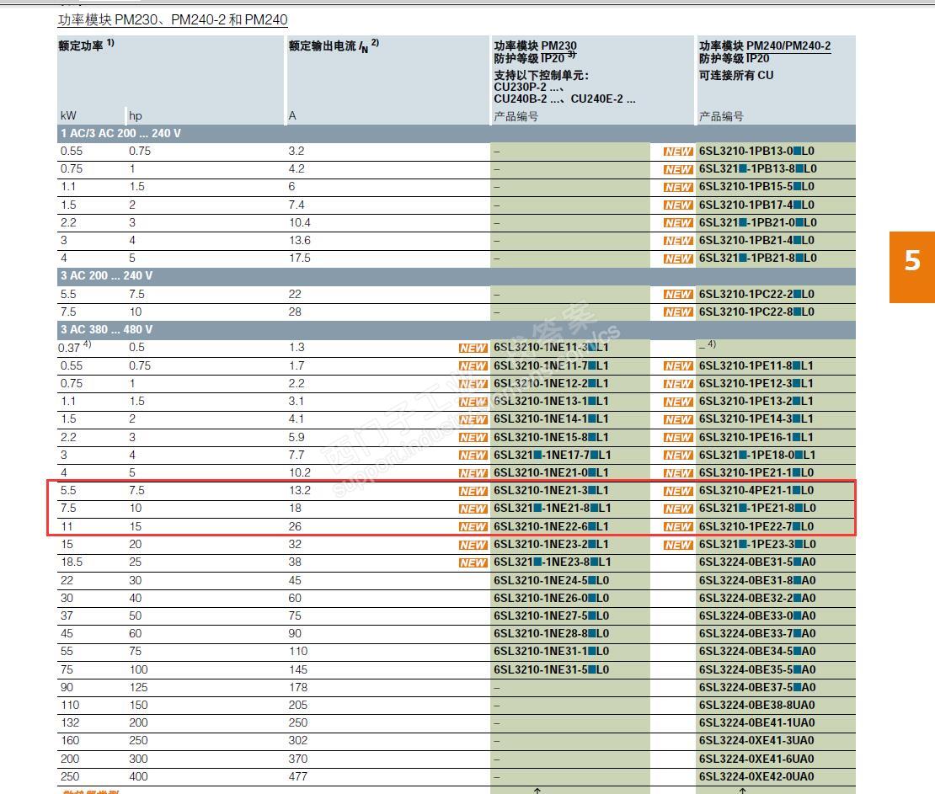Select product number 6SL3224-0XE42-0UA0
Screen dimensions: 935x794
point(757,776)
